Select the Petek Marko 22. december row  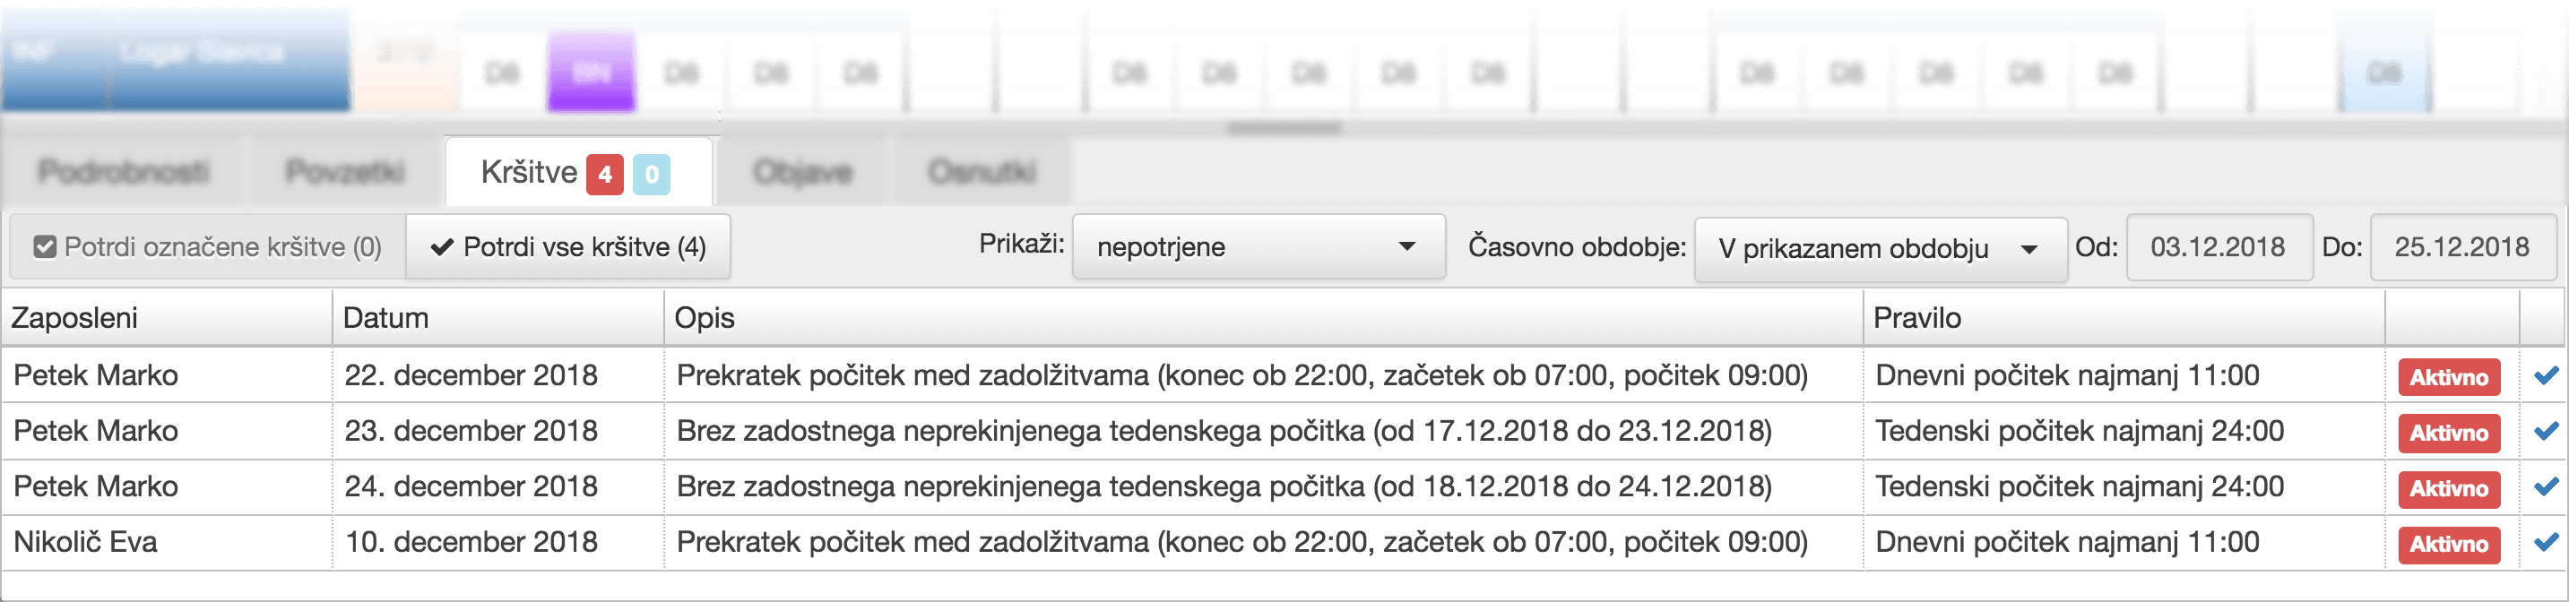point(1284,375)
